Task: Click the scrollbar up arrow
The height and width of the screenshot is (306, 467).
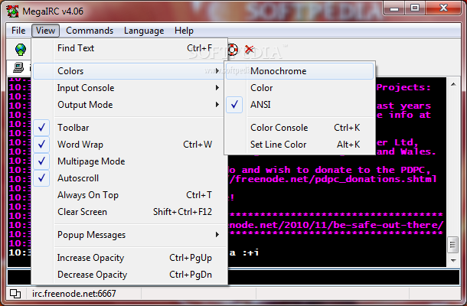Action: (453, 85)
